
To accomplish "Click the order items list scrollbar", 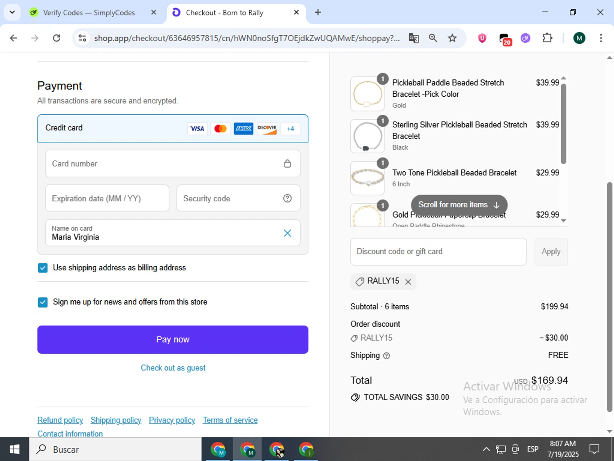I will (x=564, y=124).
